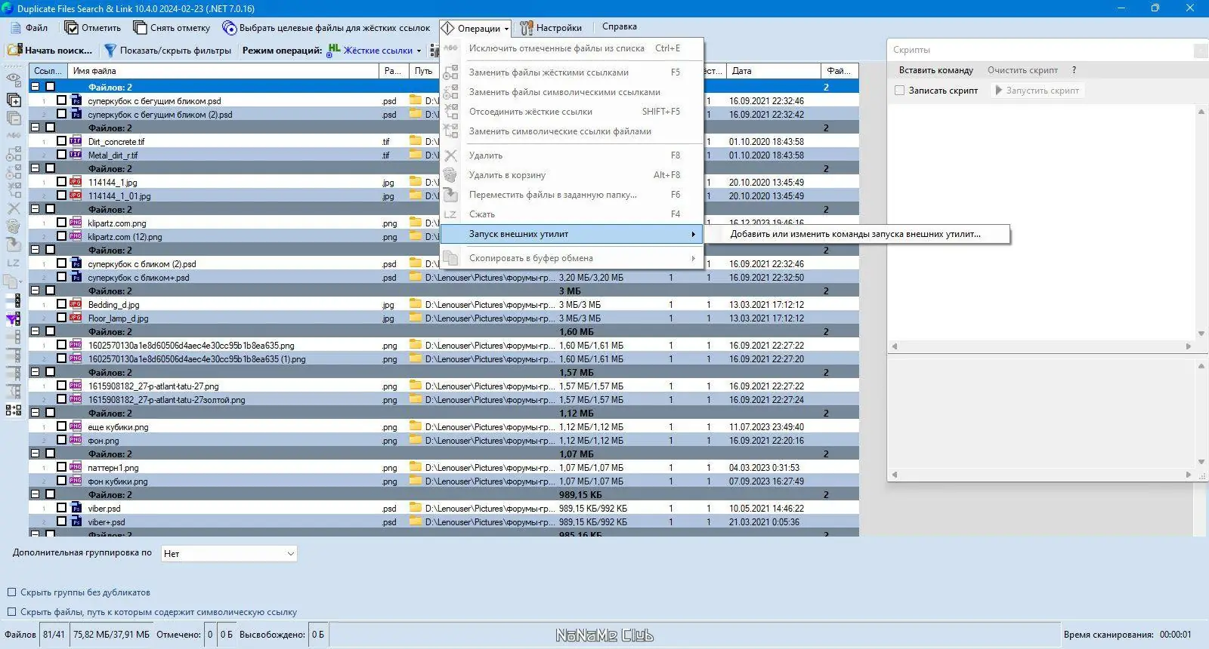This screenshot has height=649, width=1209.
Task: Check the box for Bedding_d.jpg
Action: tap(61, 304)
